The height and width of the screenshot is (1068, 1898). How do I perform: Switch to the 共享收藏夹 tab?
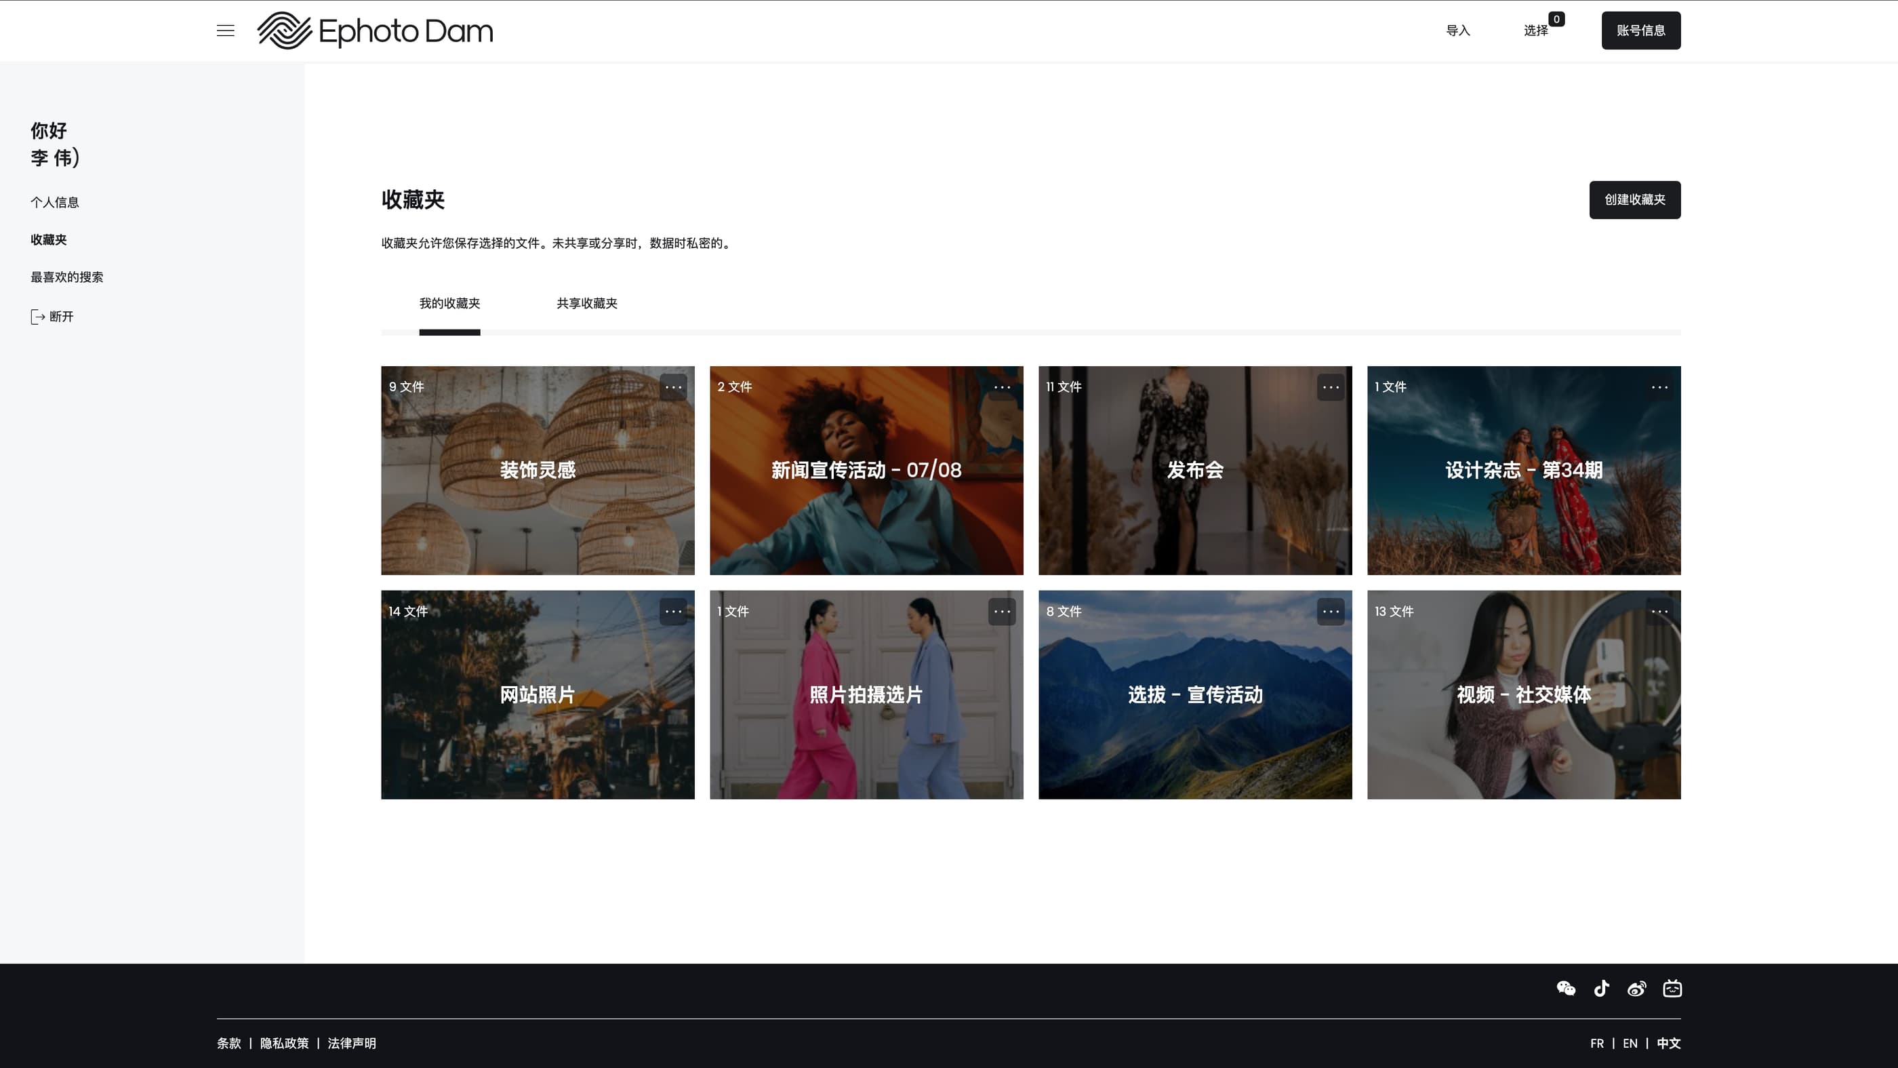click(x=586, y=303)
